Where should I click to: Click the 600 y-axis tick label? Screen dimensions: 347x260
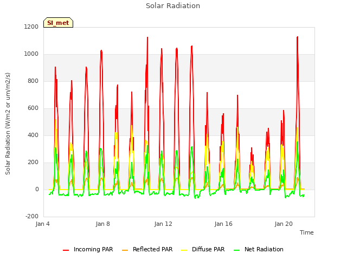[33, 108]
